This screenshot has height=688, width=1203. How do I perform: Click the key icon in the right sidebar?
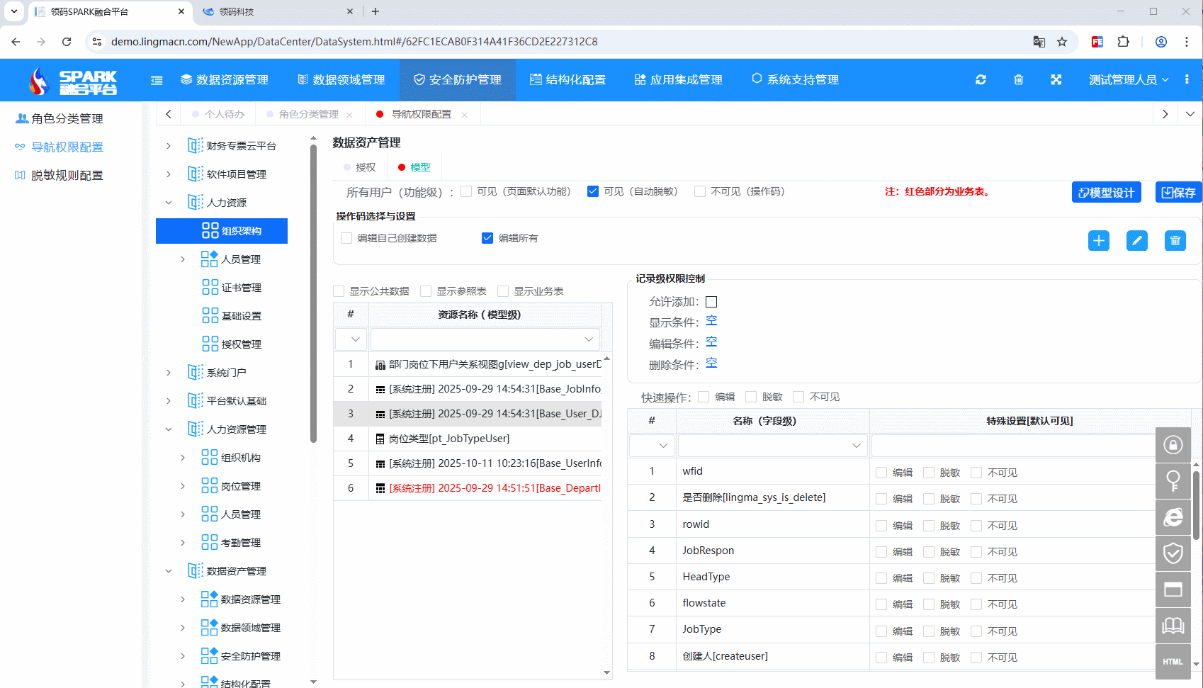coord(1173,481)
